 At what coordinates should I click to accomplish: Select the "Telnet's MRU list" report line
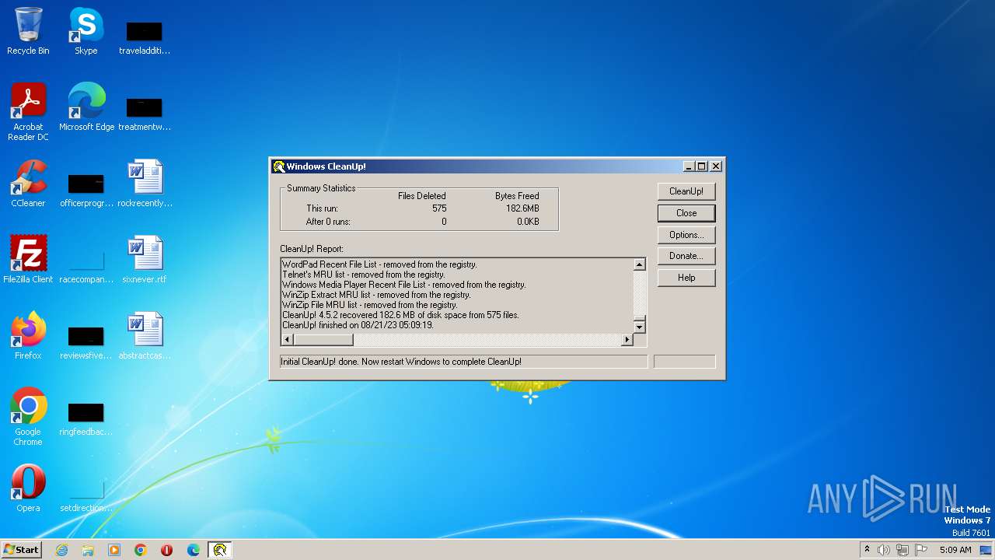[x=364, y=275]
